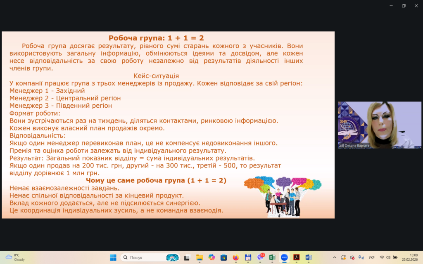Viewport: 423px width, 264px height.
Task: Click the Windows Start button
Action: pos(113,257)
